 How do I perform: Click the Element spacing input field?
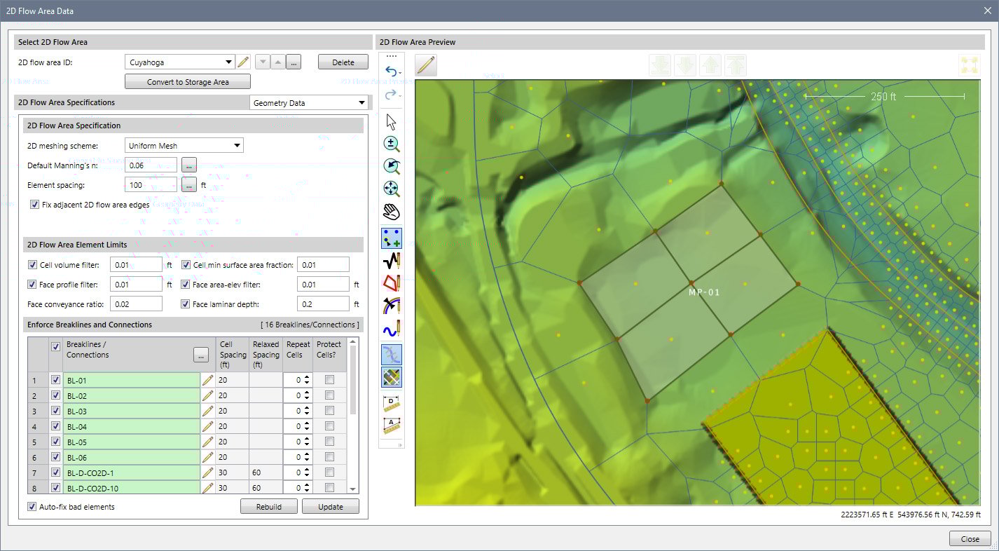(x=150, y=185)
